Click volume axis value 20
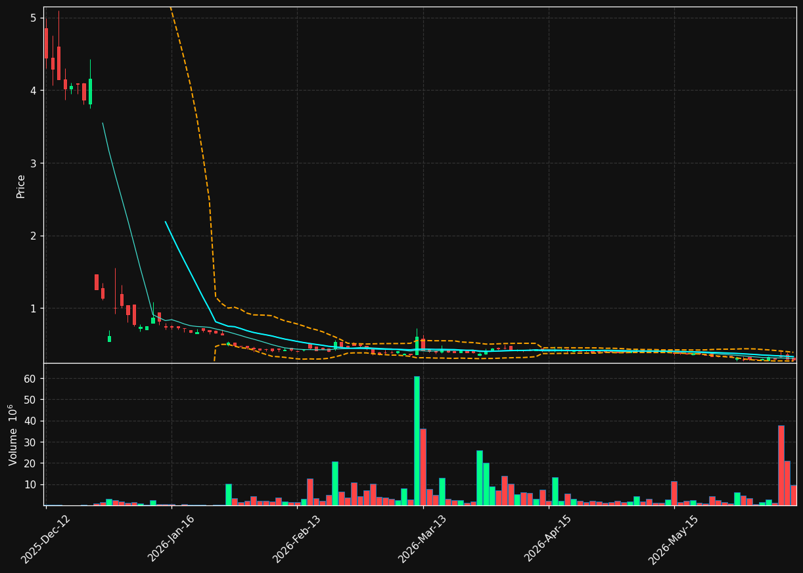This screenshot has width=803, height=573. [30, 463]
